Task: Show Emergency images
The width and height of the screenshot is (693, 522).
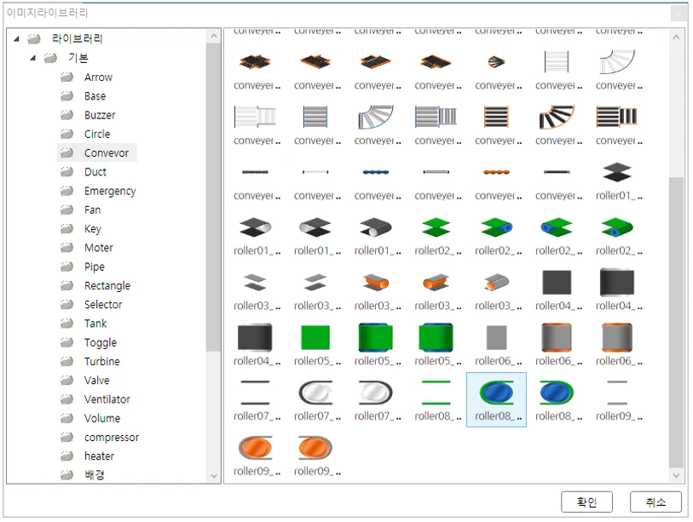Action: click(x=110, y=191)
